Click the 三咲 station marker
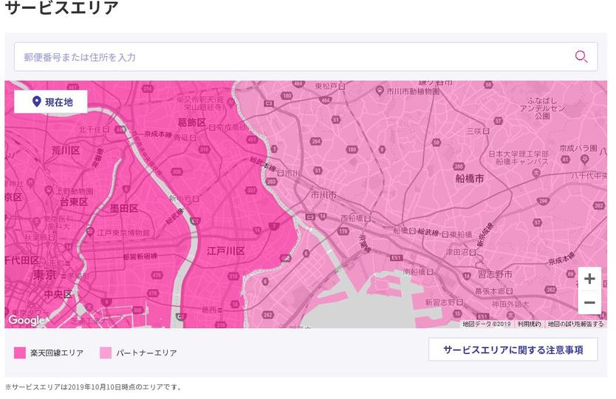 (x=485, y=131)
